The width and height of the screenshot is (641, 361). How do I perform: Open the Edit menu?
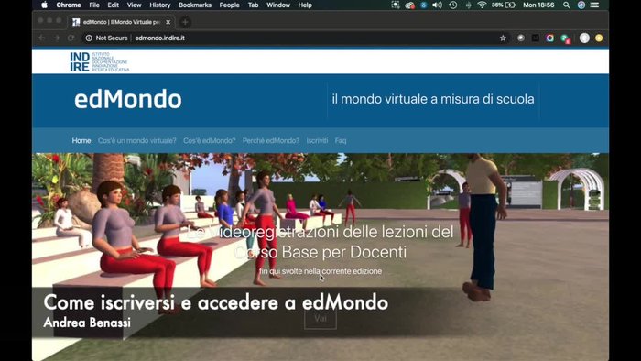pyautogui.click(x=113, y=5)
